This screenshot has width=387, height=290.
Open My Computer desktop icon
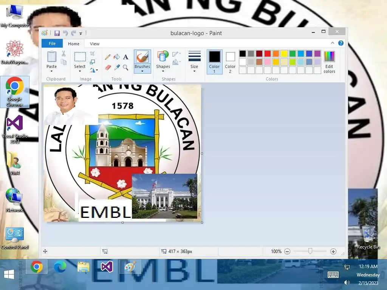(15, 16)
